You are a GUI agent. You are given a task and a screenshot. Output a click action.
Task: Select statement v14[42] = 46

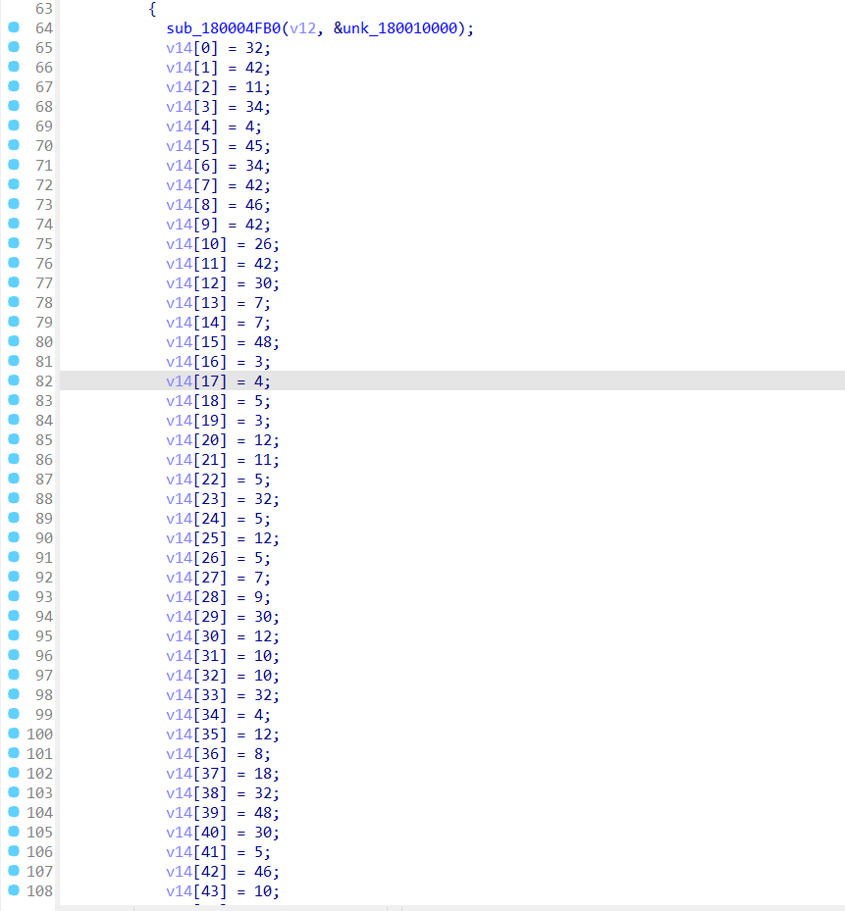(x=223, y=872)
